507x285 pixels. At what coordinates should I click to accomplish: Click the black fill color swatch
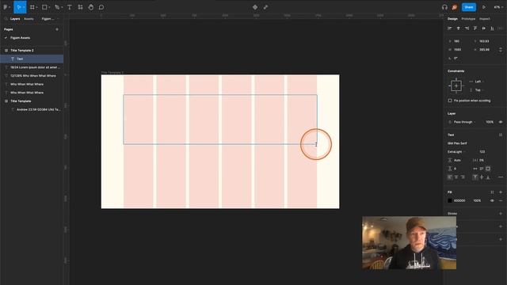point(450,200)
